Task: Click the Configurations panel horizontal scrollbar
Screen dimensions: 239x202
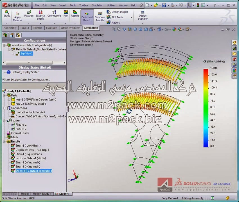Action: 29,63
